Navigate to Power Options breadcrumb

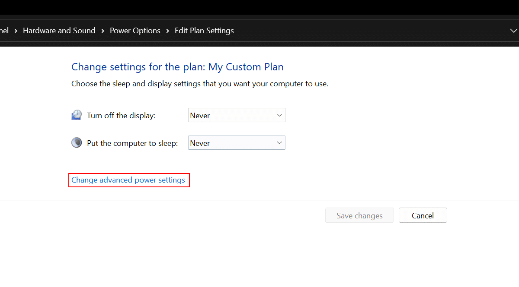pyautogui.click(x=135, y=31)
